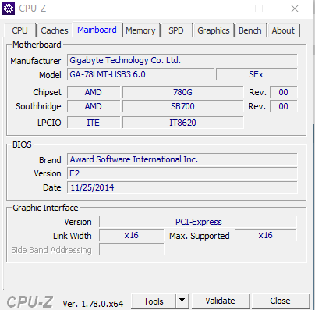Expand the Tools dropdown arrow
Image resolution: width=315 pixels, height=310 pixels.
coord(182,301)
